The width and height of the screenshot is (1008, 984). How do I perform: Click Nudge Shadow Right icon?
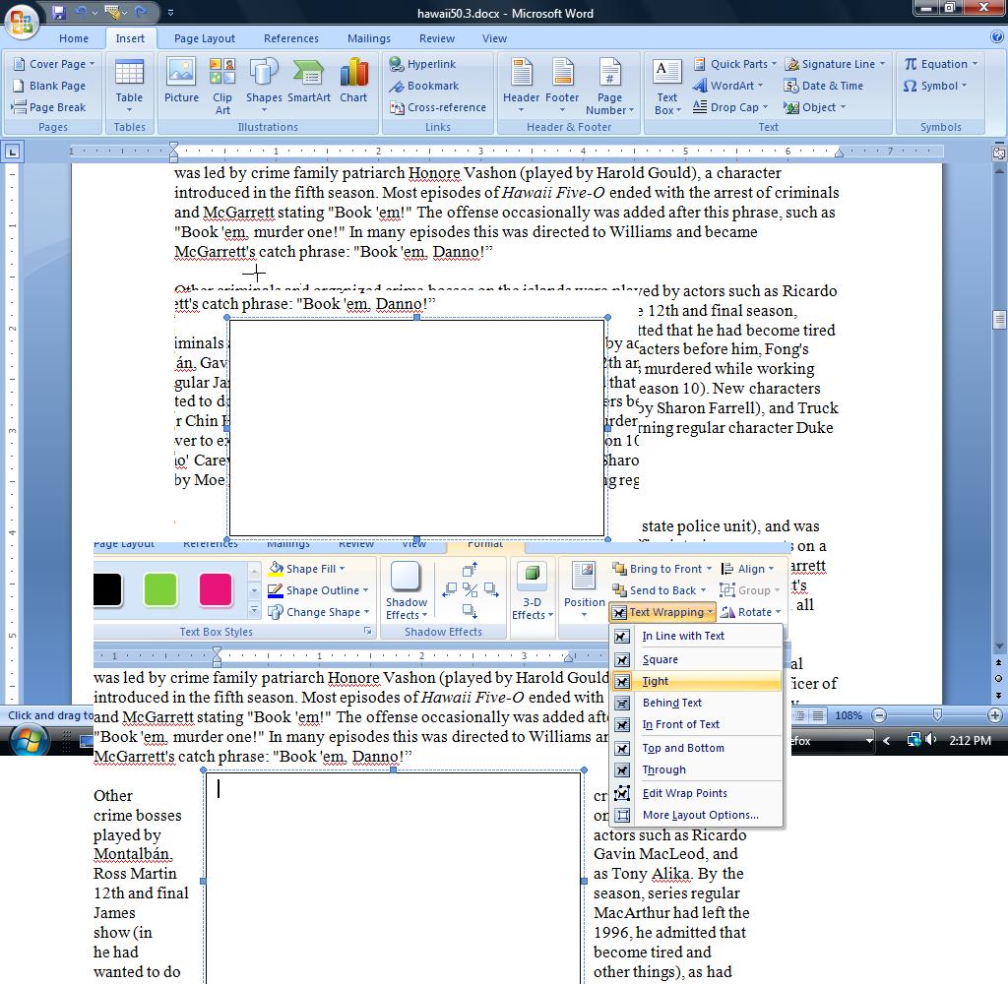tap(491, 589)
